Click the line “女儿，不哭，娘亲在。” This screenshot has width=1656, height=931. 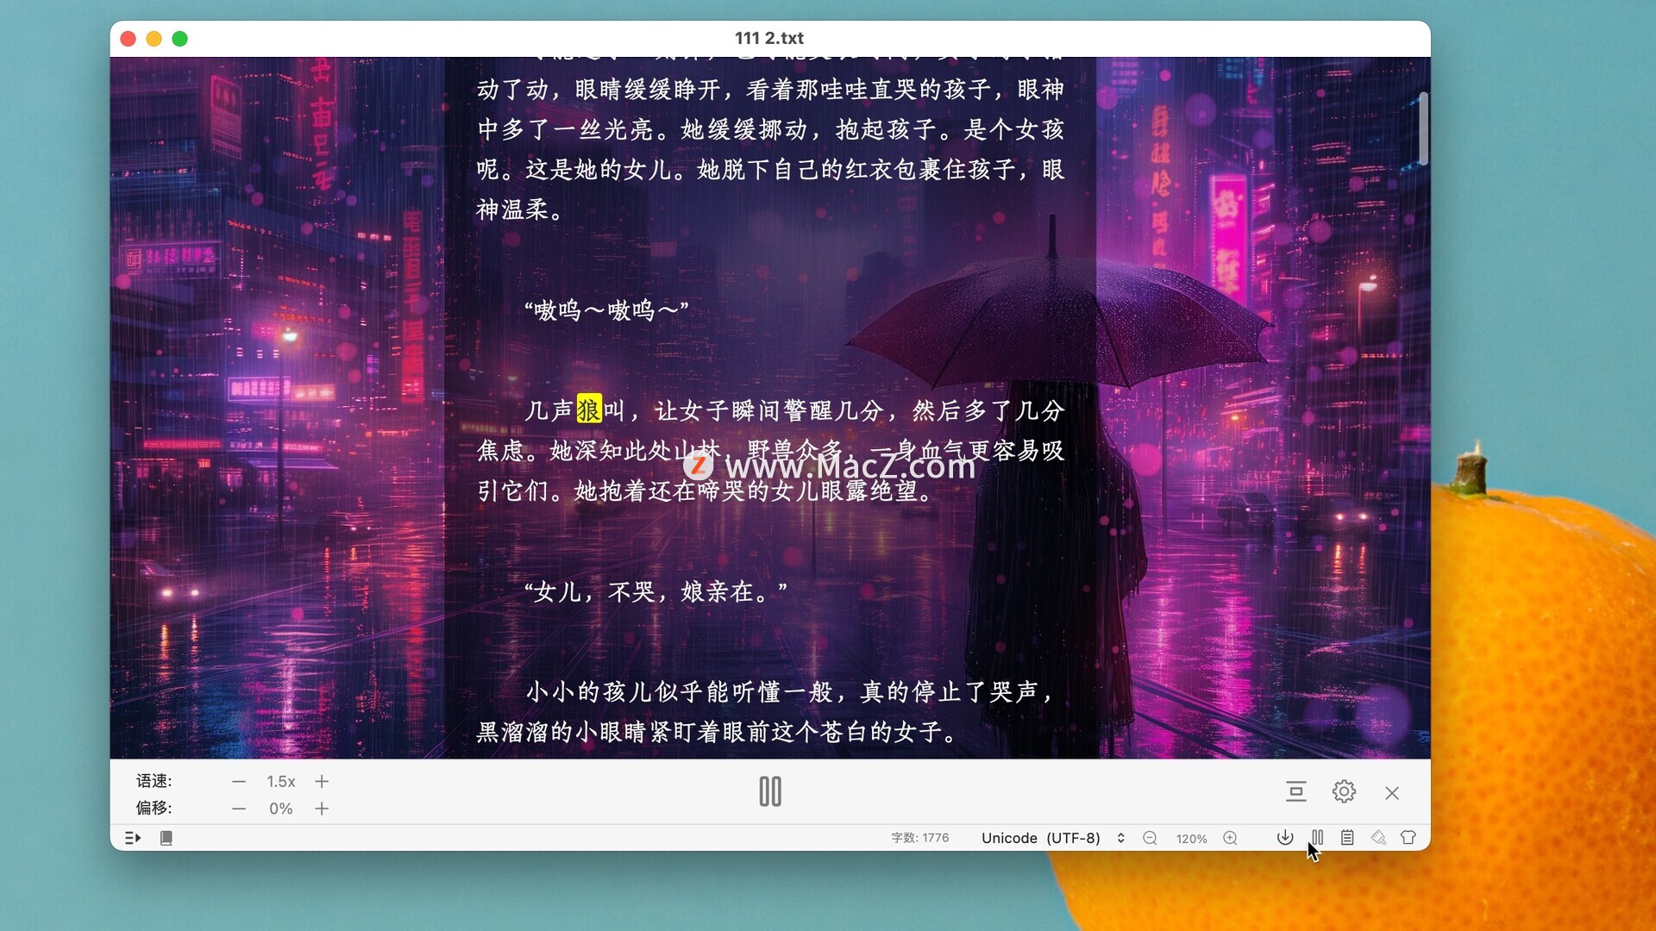coord(655,591)
